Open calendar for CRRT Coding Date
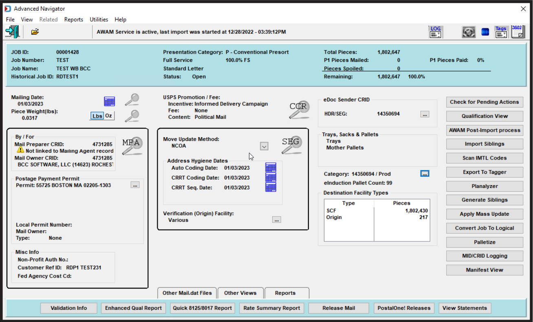 [x=271, y=177]
